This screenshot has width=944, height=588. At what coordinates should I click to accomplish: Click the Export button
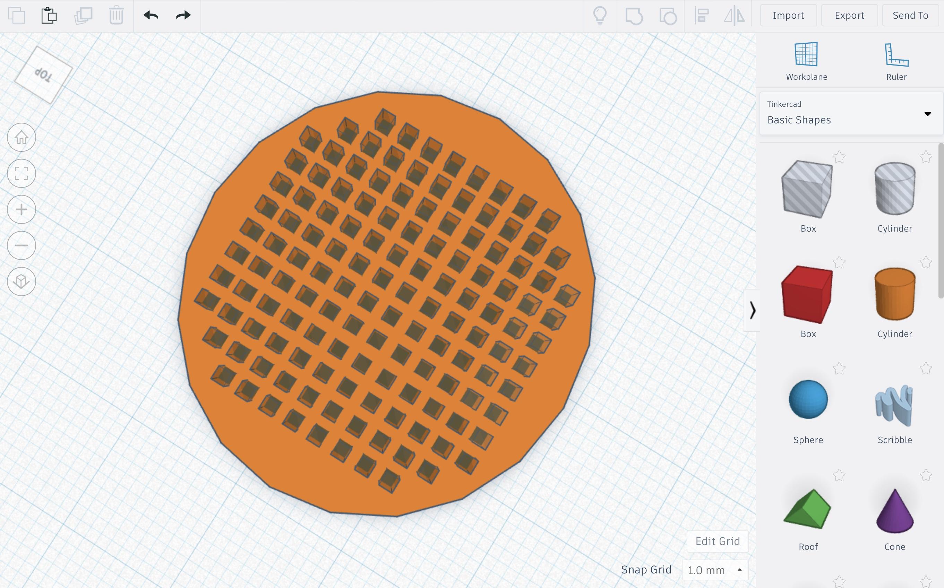point(849,16)
